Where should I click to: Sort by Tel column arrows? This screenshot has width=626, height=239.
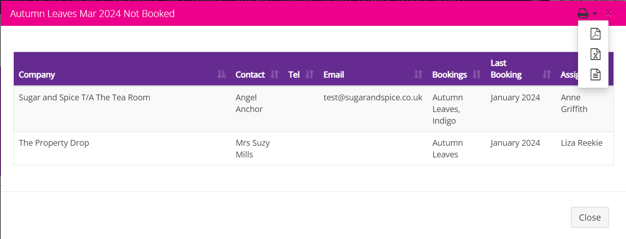309,74
